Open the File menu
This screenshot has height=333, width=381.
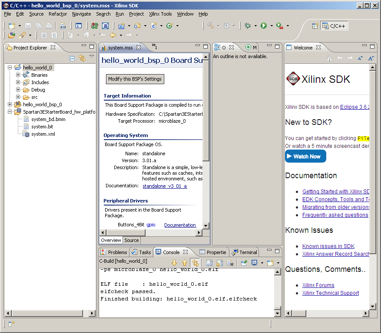tap(7, 14)
